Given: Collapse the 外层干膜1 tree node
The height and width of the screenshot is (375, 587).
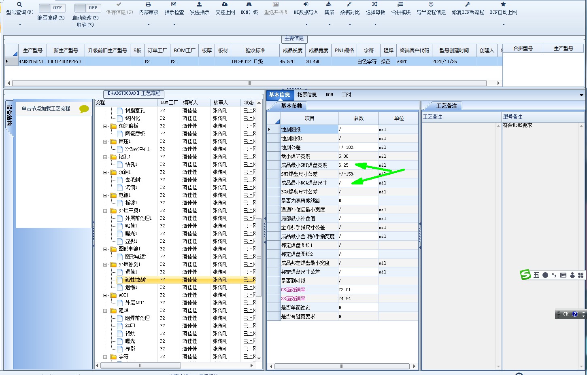Looking at the screenshot, I should [105, 211].
